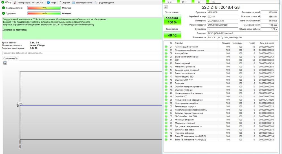Select the G: drive in CrystalDiskInfo
This screenshot has height=154, width=282.
(x=199, y=2)
